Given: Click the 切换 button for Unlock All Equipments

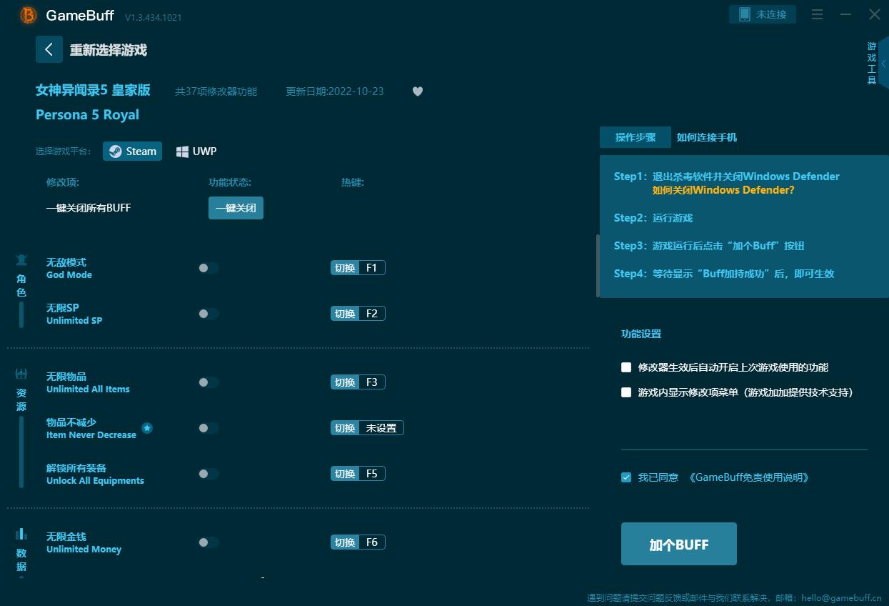Looking at the screenshot, I should tap(345, 474).
